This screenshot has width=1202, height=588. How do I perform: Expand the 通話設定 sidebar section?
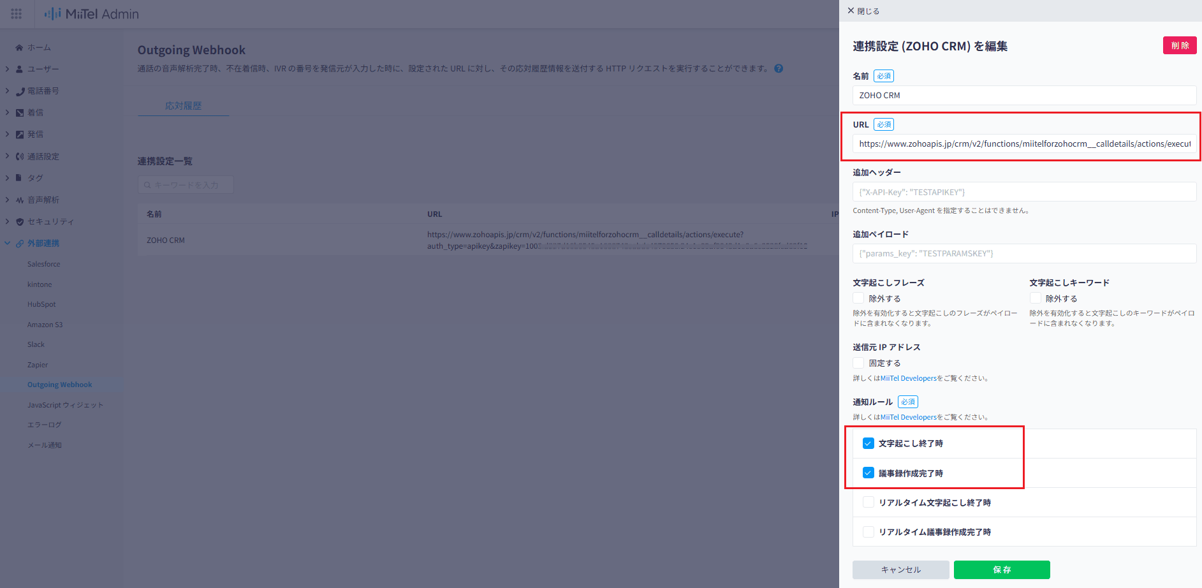7,156
